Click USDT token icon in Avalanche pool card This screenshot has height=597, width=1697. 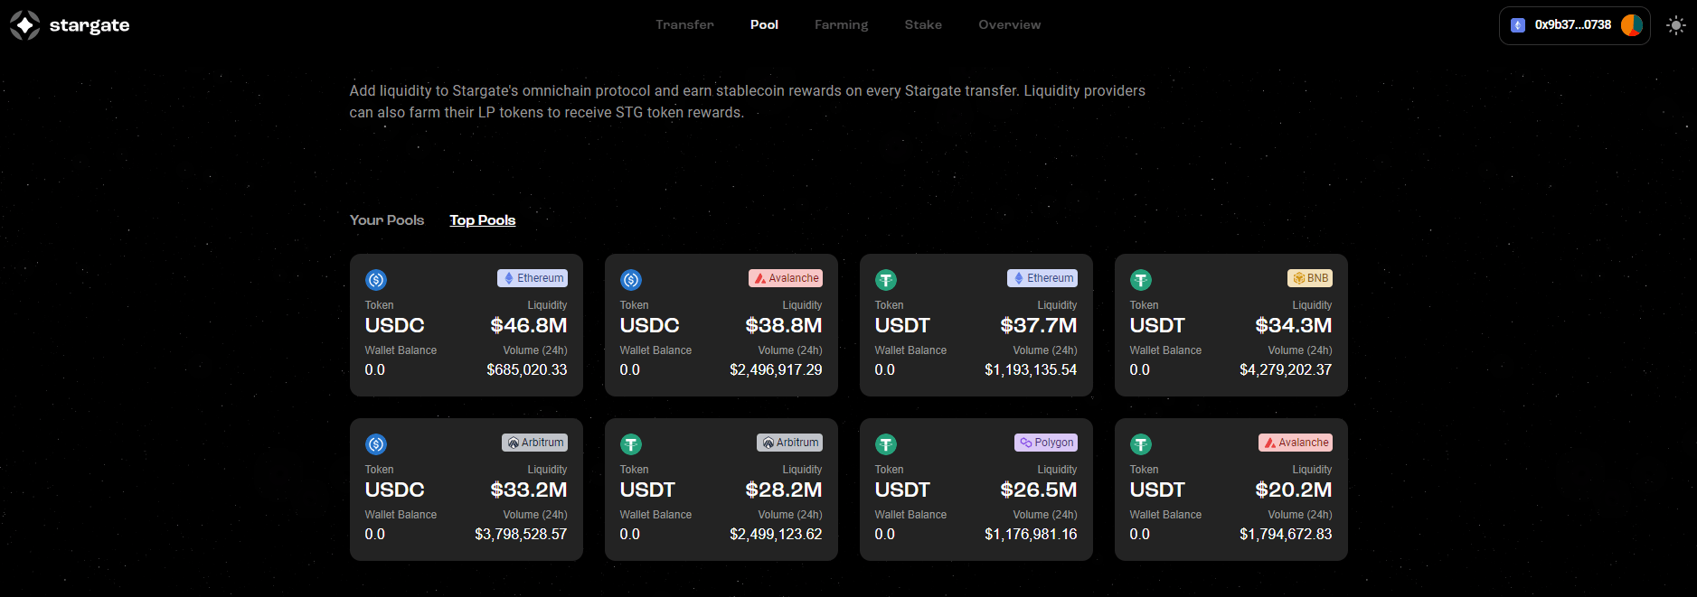(1141, 444)
